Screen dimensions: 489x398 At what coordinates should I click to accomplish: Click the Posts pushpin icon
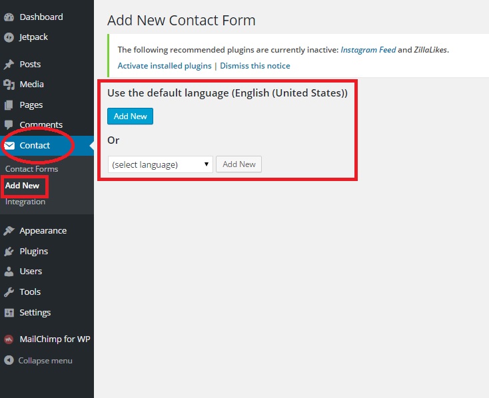coord(9,64)
